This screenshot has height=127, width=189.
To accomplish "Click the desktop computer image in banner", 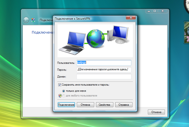I will tap(118, 34).
